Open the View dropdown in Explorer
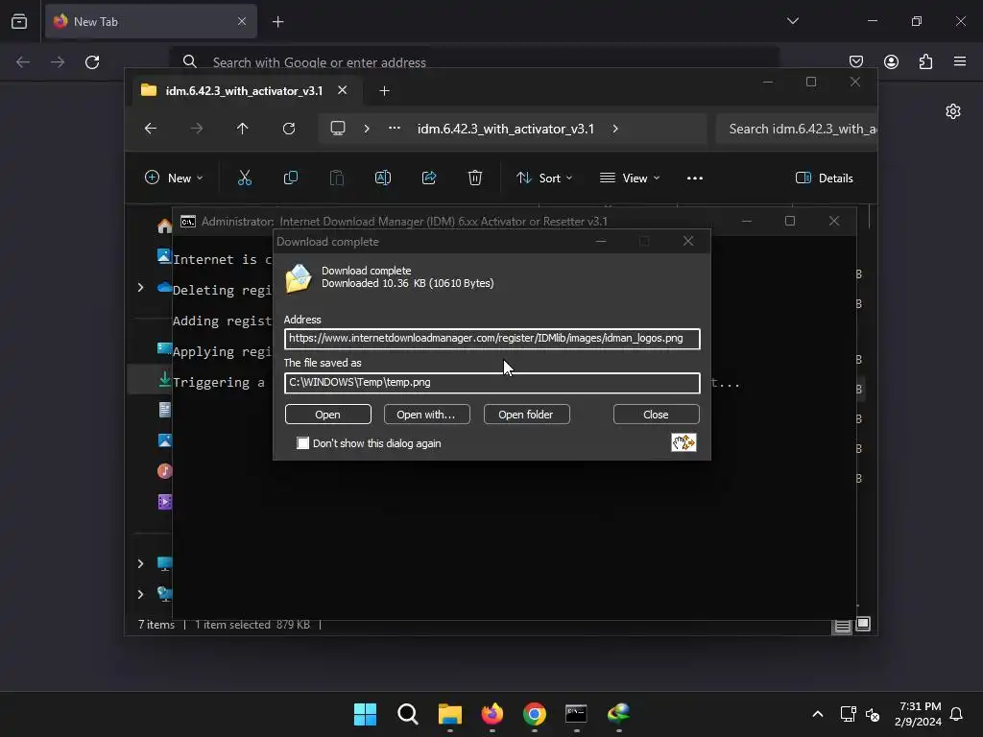Screen dimensions: 983x737 [630, 178]
